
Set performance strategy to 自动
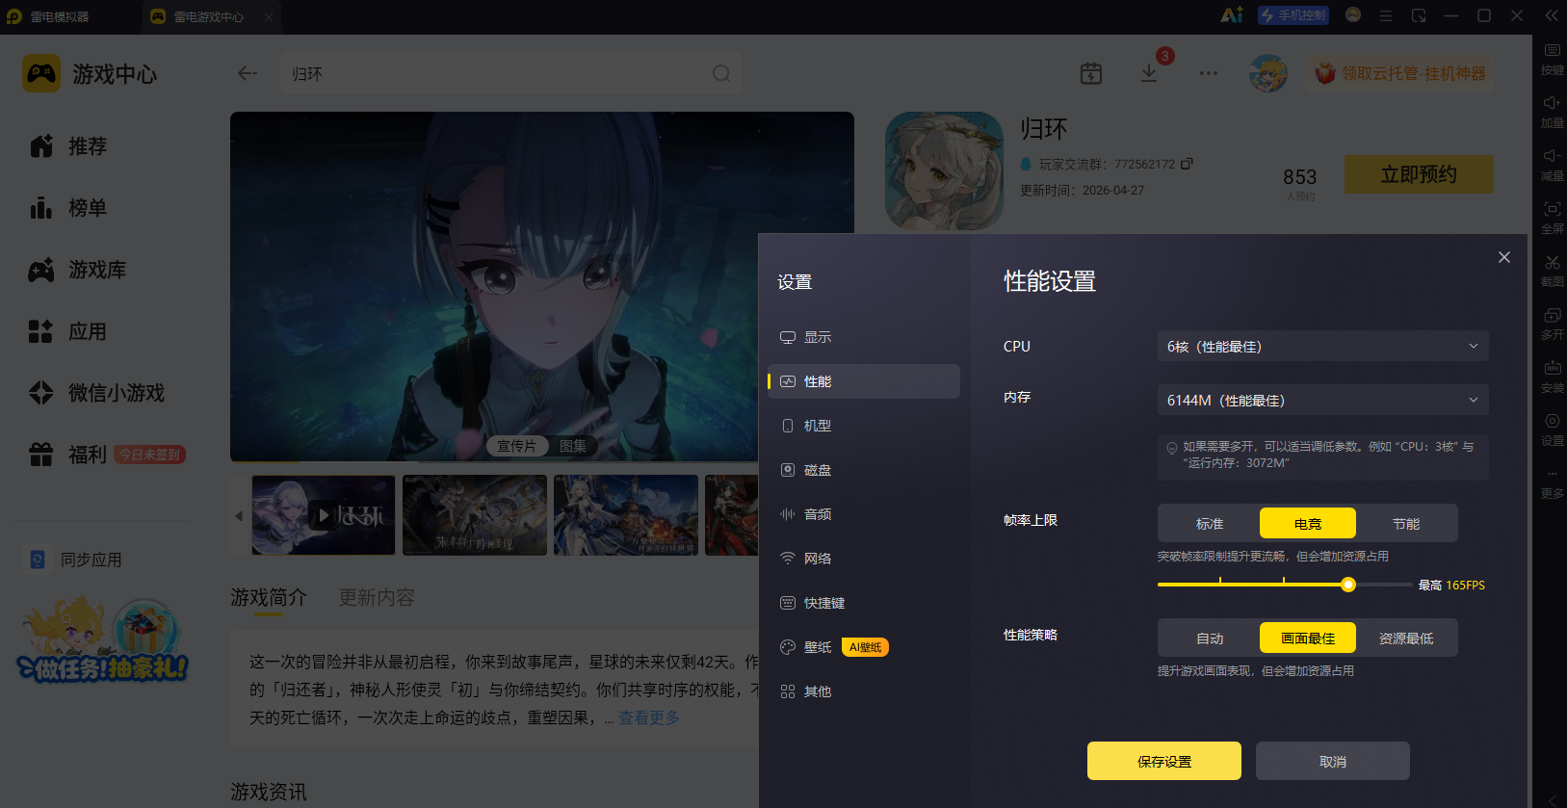pos(1210,638)
